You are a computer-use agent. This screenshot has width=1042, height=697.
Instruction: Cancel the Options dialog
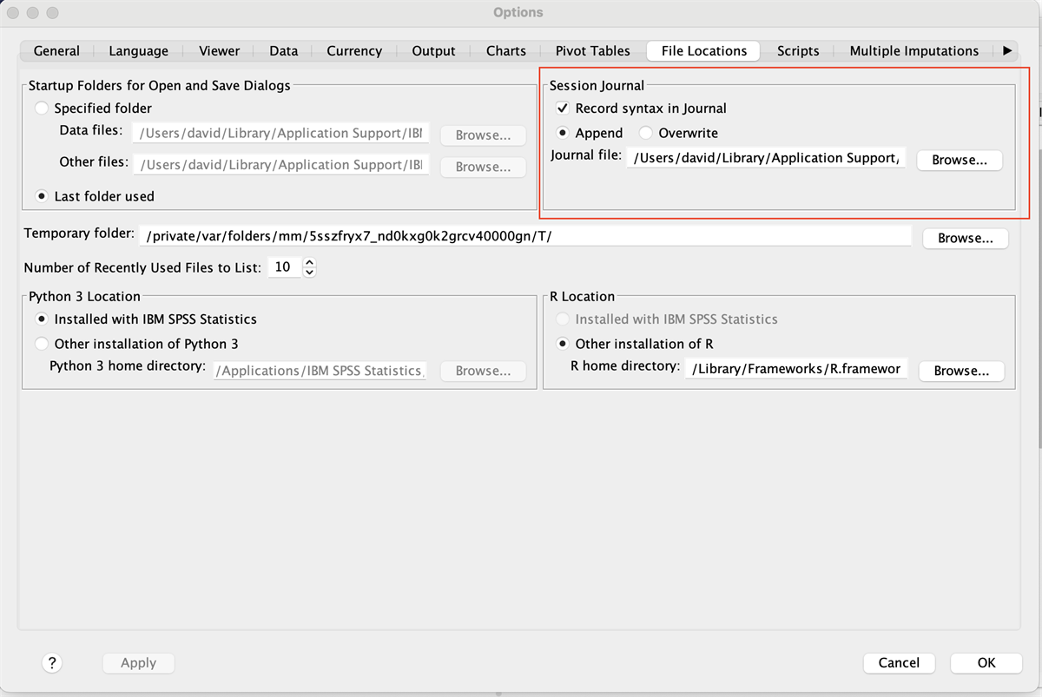tap(899, 663)
